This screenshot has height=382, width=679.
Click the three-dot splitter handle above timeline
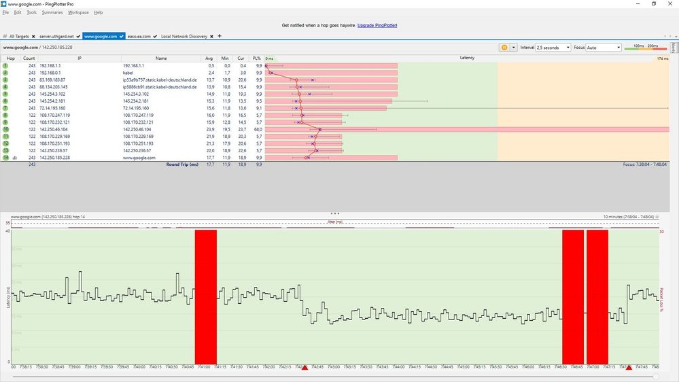(x=334, y=213)
